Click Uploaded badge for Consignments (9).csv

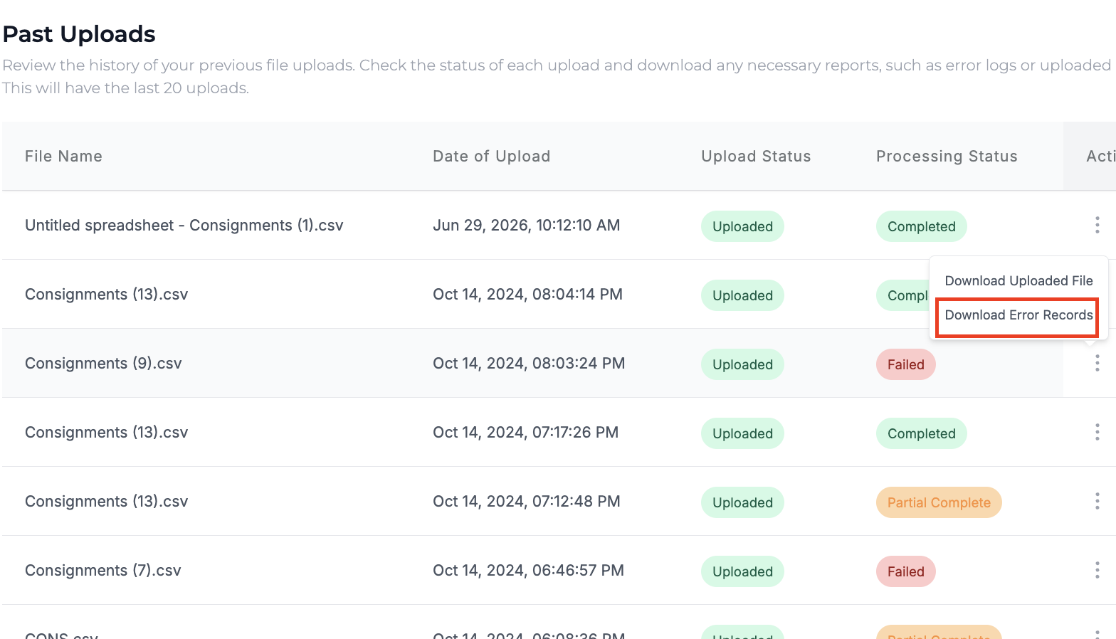pyautogui.click(x=742, y=364)
